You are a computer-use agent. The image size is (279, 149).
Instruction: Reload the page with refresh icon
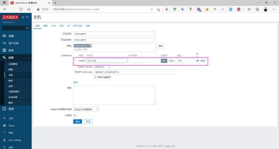pos(21,9)
